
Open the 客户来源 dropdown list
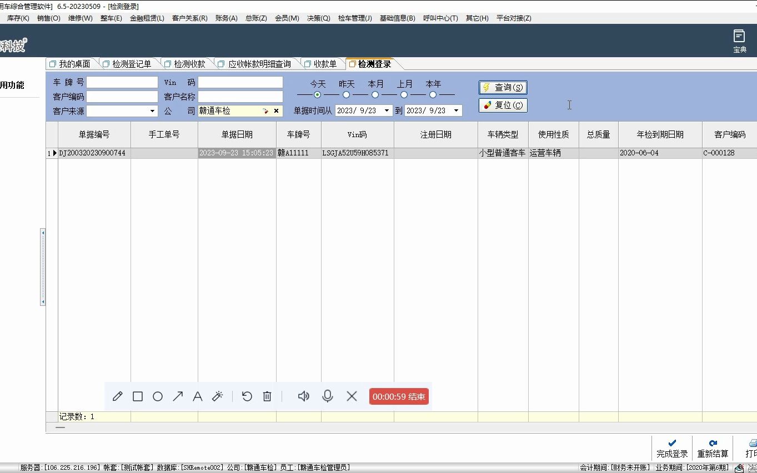(153, 110)
